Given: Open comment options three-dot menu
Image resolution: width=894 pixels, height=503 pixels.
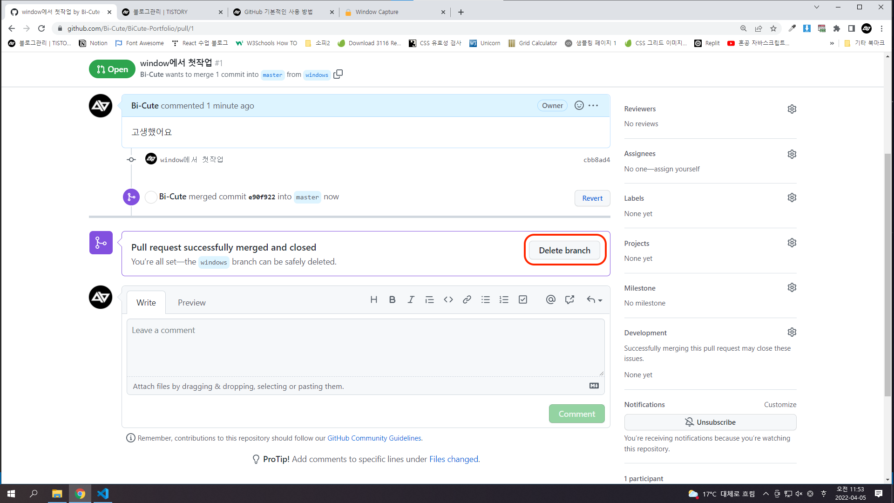Looking at the screenshot, I should click(x=593, y=105).
